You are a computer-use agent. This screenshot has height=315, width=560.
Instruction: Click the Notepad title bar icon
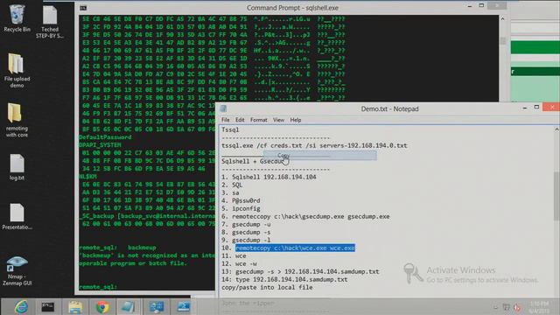click(x=224, y=108)
